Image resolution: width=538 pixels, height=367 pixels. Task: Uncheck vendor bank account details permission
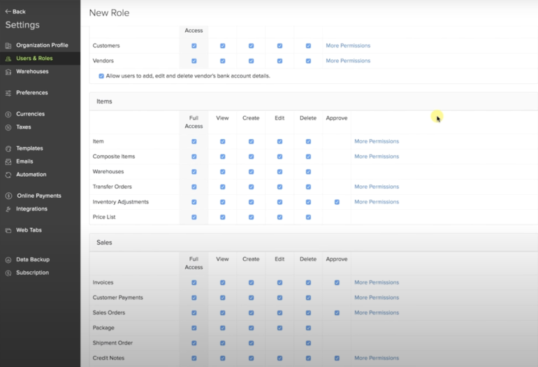[101, 75]
